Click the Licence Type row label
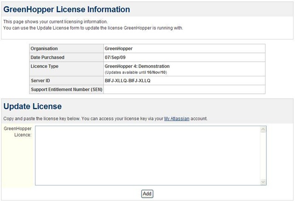The height and width of the screenshot is (202, 295). click(44, 66)
